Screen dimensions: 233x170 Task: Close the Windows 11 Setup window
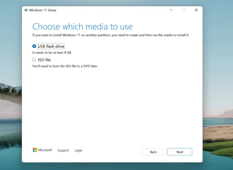(x=196, y=10)
